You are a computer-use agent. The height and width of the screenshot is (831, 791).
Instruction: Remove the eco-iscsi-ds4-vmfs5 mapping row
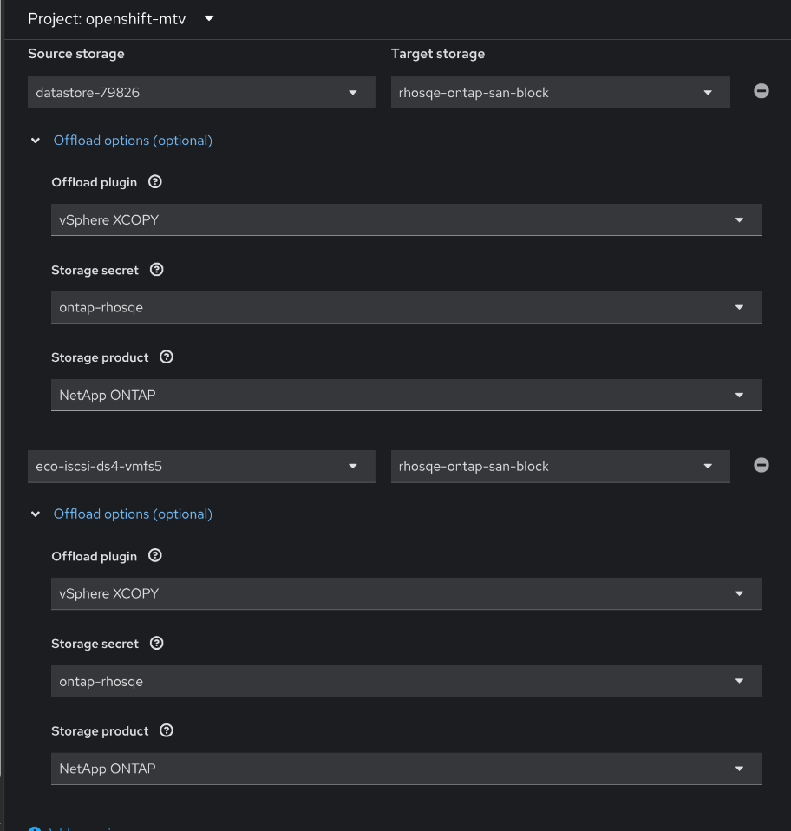761,465
